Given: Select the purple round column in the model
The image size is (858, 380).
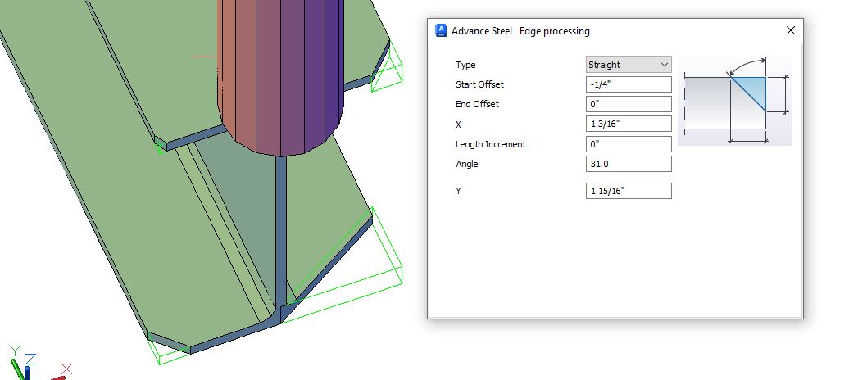Looking at the screenshot, I should tap(281, 76).
